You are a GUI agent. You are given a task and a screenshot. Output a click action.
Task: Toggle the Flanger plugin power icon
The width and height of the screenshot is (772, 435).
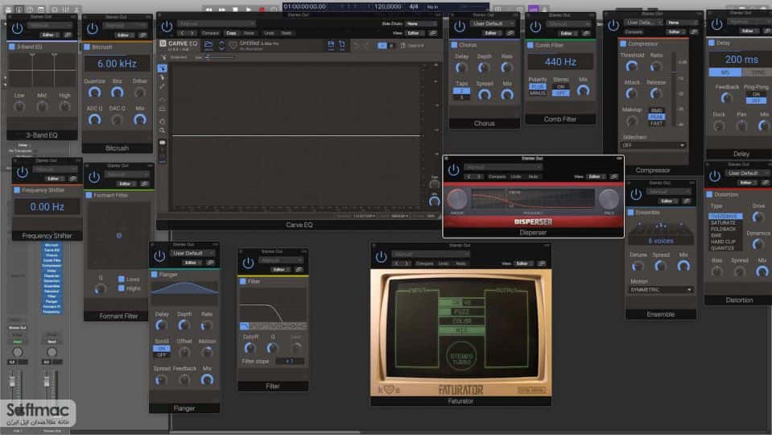(159, 256)
